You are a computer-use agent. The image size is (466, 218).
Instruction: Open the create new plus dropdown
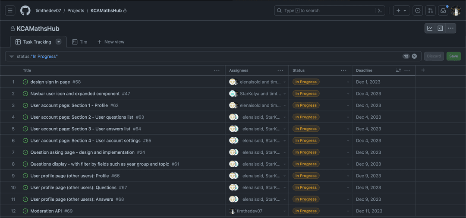click(x=401, y=11)
